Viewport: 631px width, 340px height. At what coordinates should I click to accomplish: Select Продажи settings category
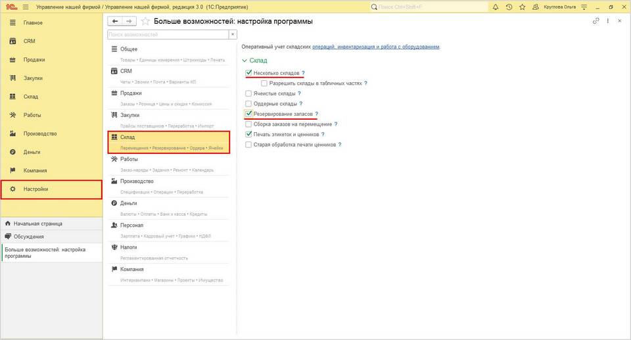168,98
